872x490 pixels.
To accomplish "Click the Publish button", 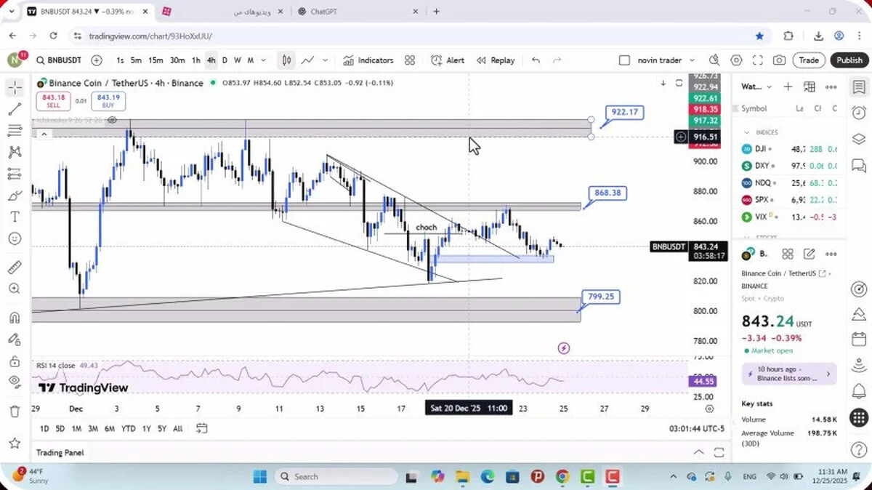I will (x=849, y=60).
